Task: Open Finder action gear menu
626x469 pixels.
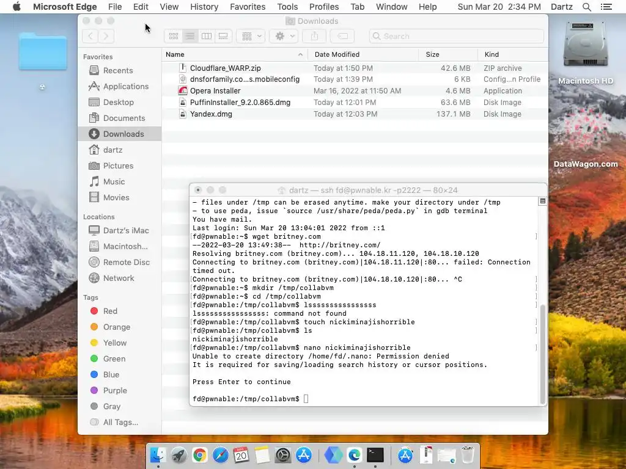Action: pos(284,36)
